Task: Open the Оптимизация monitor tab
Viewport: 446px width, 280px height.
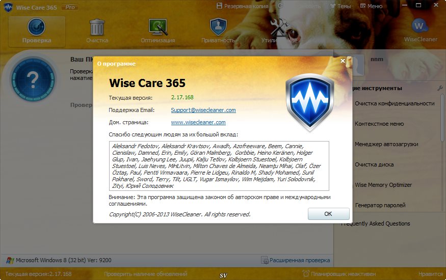Action: [158, 31]
